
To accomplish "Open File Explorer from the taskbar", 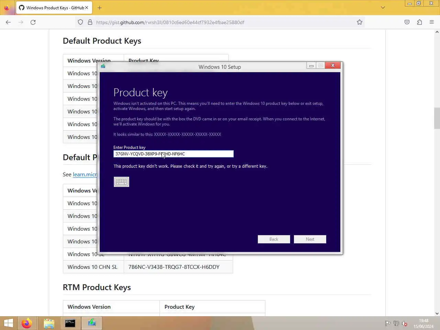I will (x=49, y=323).
